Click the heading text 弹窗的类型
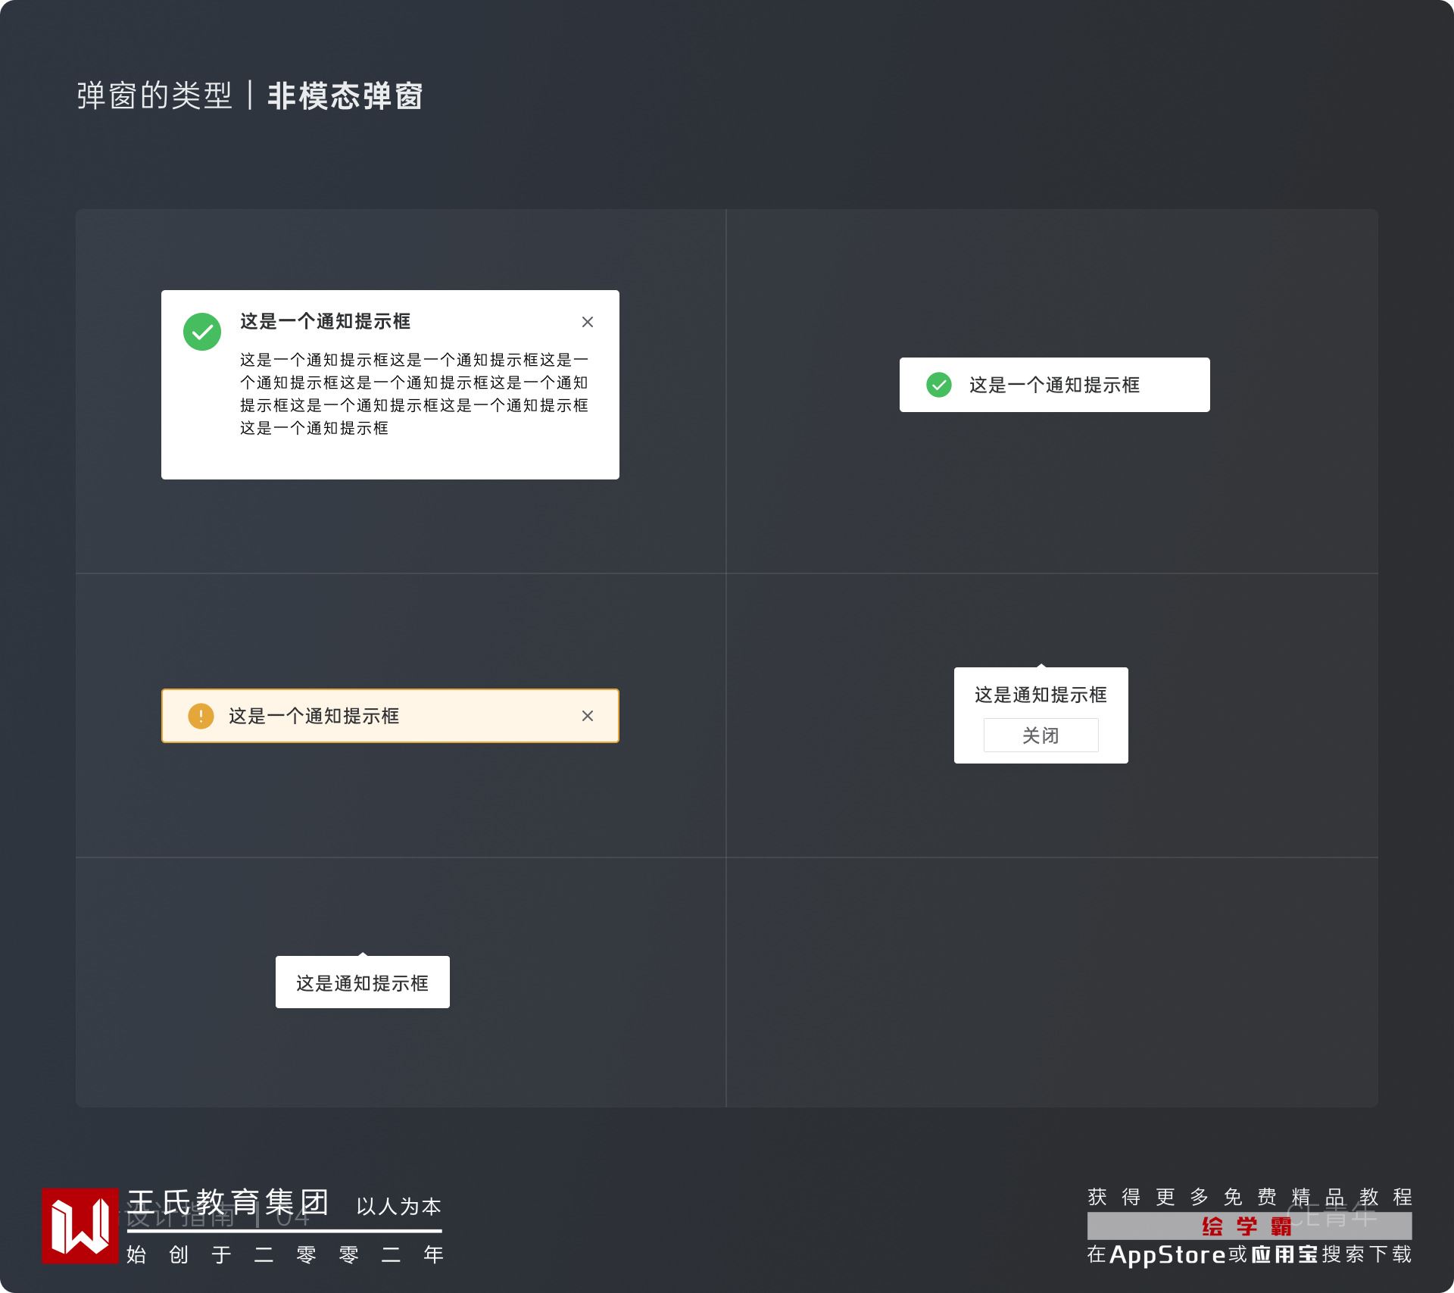 (x=154, y=96)
